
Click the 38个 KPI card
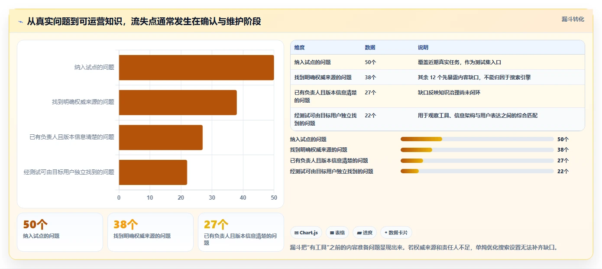point(150,232)
